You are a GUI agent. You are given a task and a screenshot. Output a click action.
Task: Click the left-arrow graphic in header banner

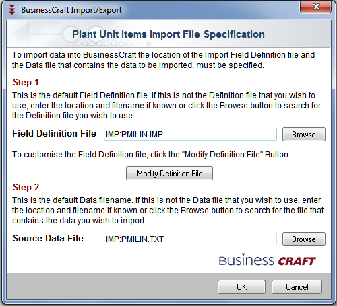click(x=22, y=34)
